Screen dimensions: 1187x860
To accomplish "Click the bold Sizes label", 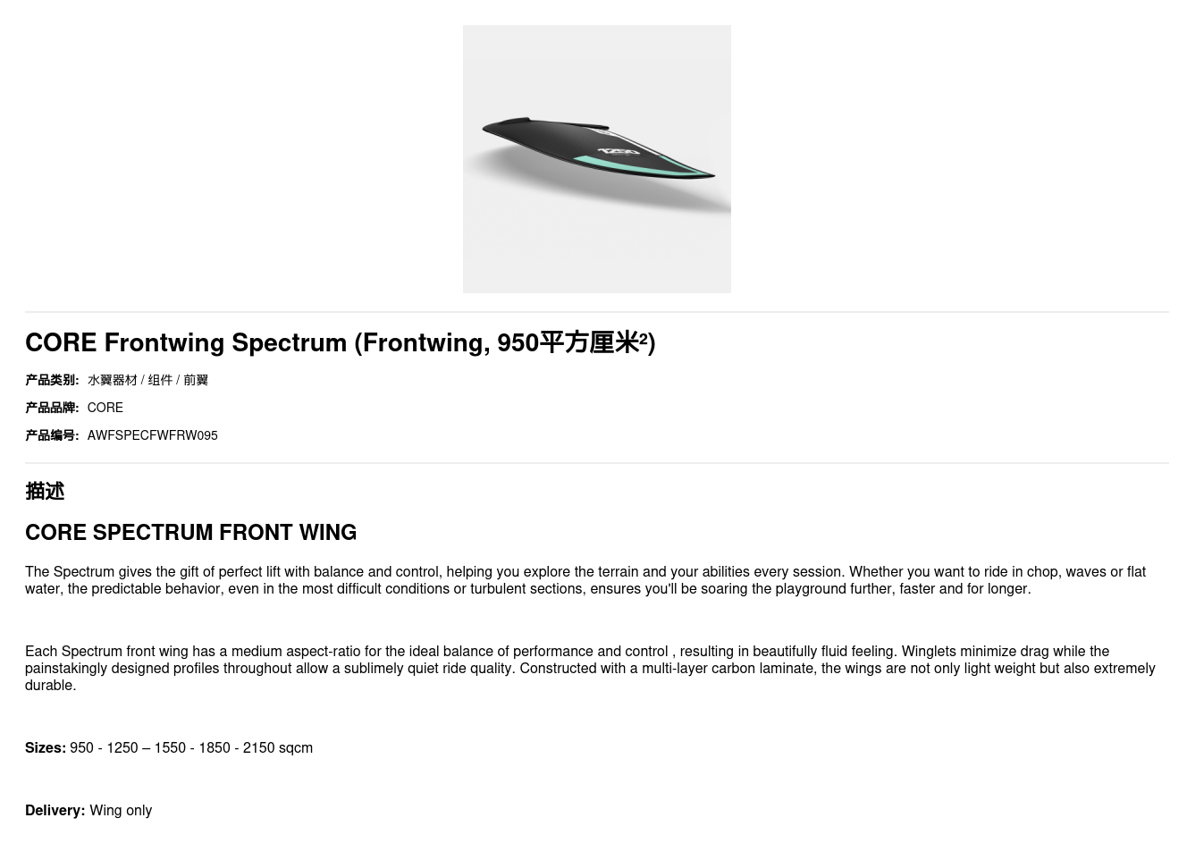I will click(45, 748).
